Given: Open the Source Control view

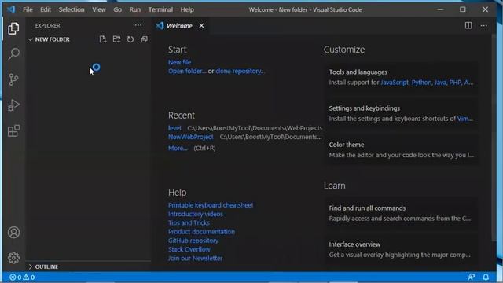Looking at the screenshot, I should pos(13,79).
